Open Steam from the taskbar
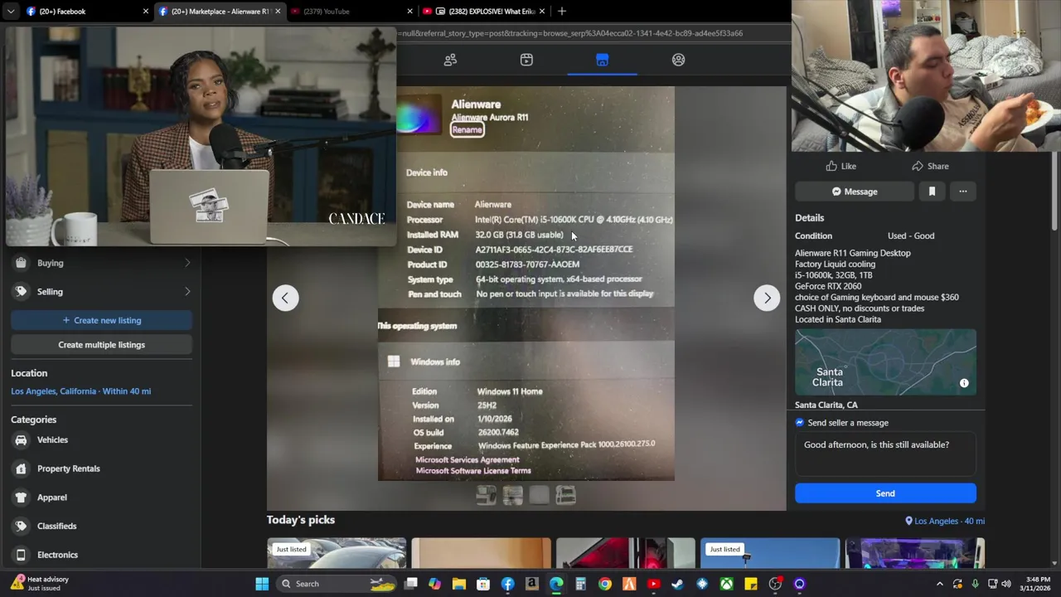Viewport: 1061px width, 597px height. click(x=677, y=584)
